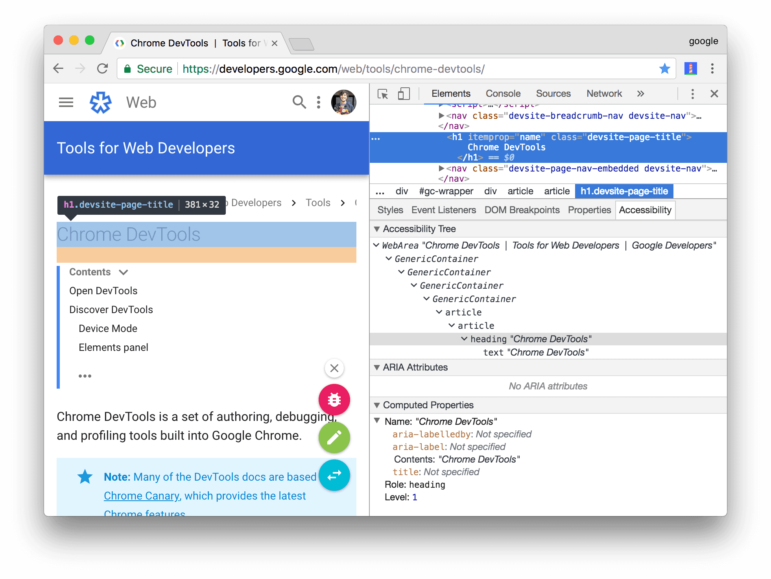Image resolution: width=771 pixels, height=579 pixels.
Task: Click the device toolbar toggle icon
Action: [x=401, y=94]
